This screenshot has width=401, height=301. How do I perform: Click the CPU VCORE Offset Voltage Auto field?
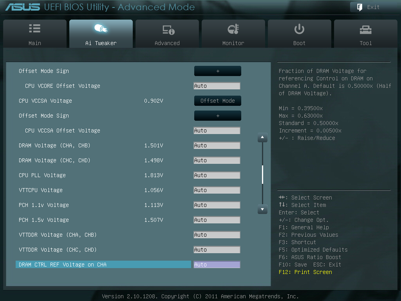(217, 86)
